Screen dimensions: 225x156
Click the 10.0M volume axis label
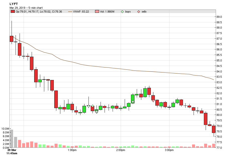click(5, 129)
